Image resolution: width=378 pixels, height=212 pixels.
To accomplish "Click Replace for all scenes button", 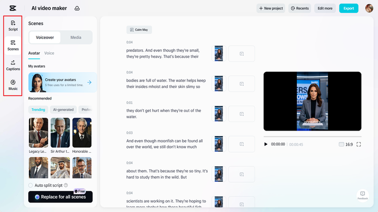I will (60, 197).
